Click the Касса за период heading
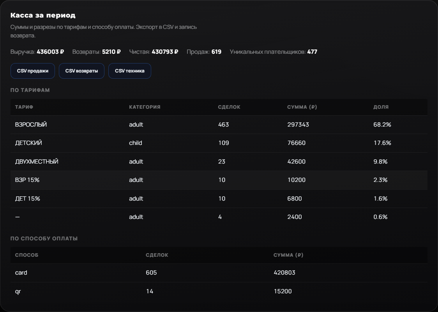Screen dimensions: 438x312 pos(43,15)
